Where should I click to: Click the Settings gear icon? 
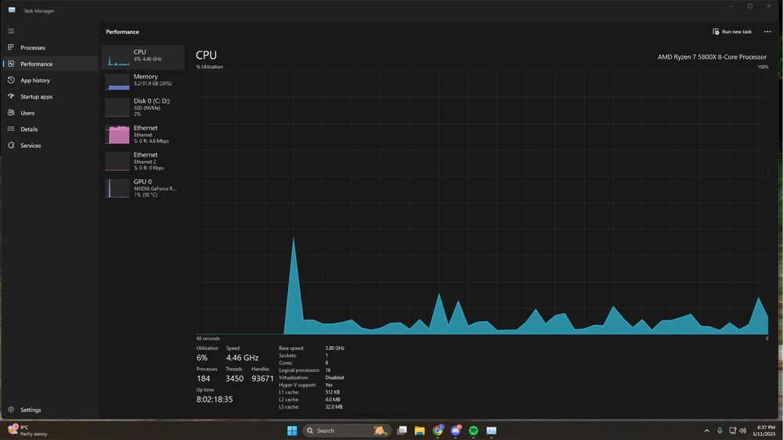click(11, 409)
